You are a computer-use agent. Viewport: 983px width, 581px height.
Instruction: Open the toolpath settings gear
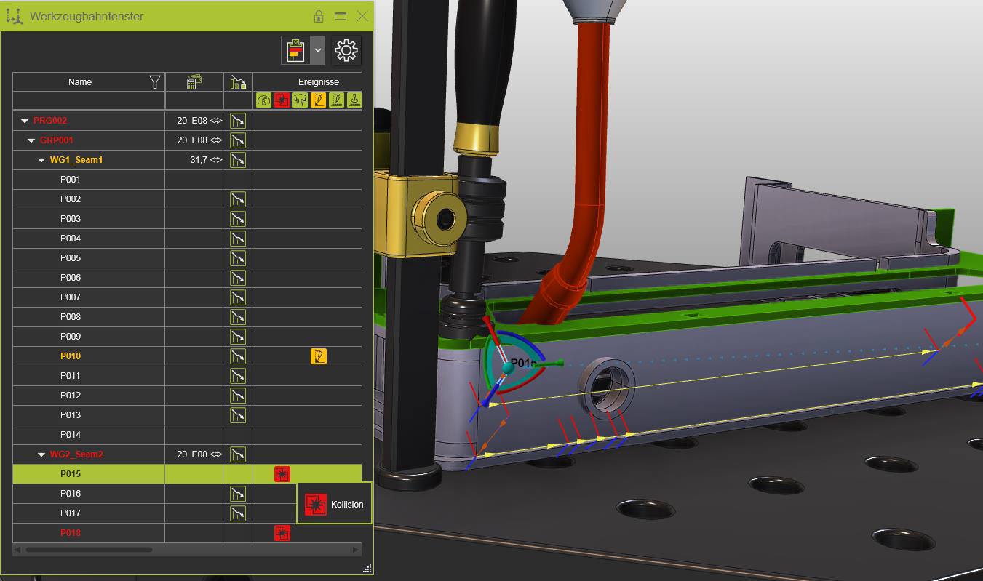(346, 50)
